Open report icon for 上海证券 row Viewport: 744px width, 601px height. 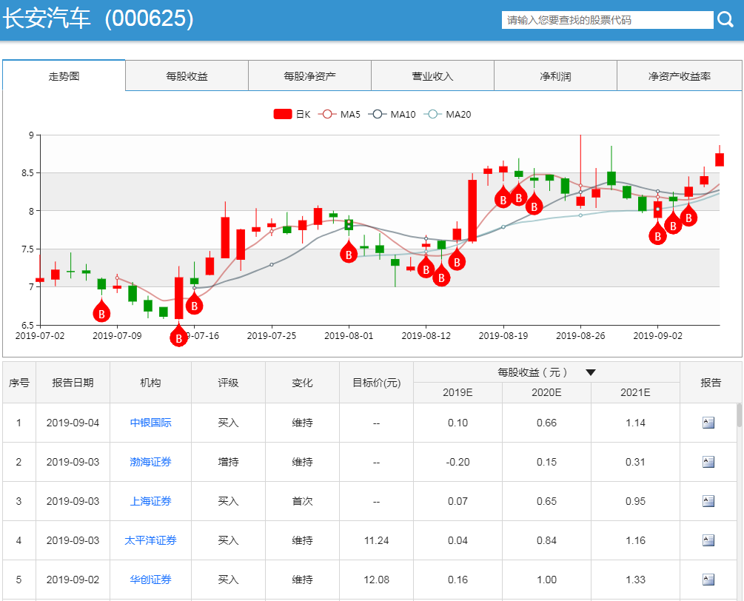coord(708,501)
